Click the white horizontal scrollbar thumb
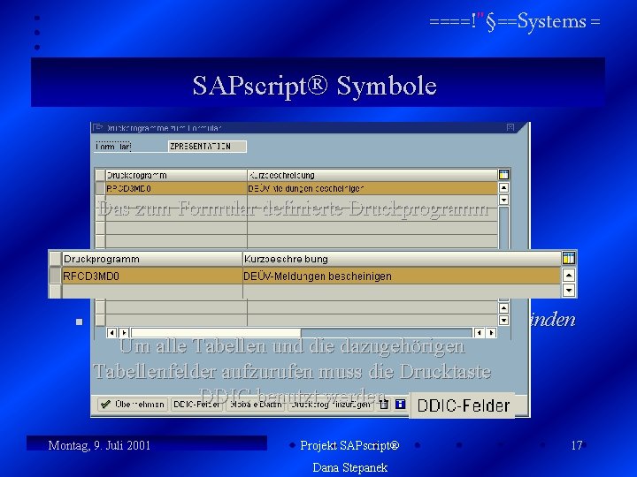Viewport: 637px width, 477px height. (216, 333)
